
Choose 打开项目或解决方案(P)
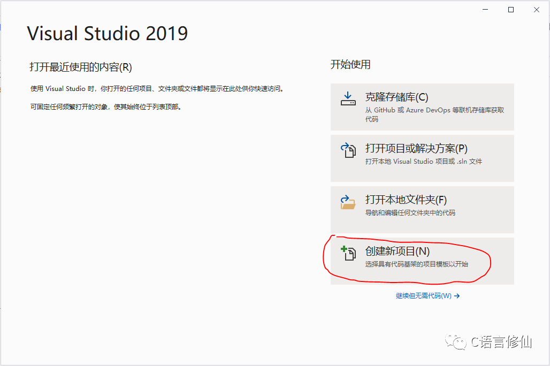click(422, 158)
